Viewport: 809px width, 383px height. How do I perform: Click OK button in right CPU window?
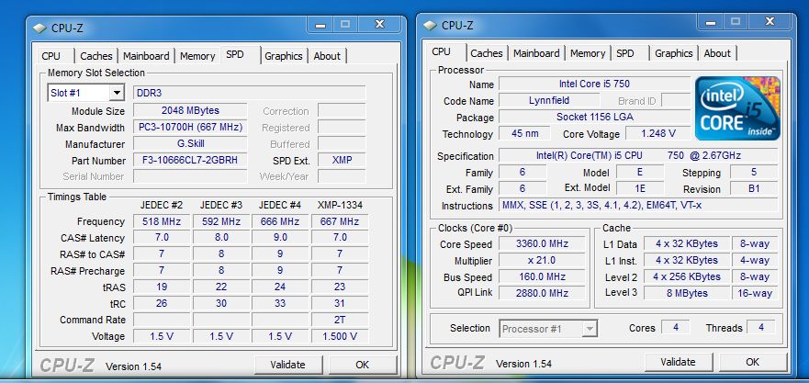(x=752, y=363)
